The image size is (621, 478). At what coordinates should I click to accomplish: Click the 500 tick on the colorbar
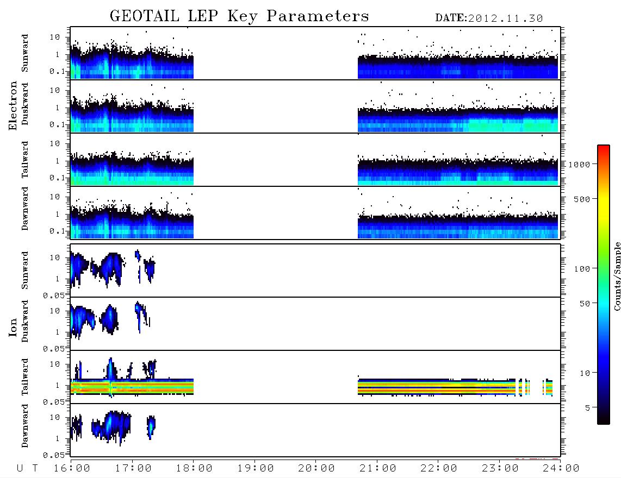pos(582,199)
